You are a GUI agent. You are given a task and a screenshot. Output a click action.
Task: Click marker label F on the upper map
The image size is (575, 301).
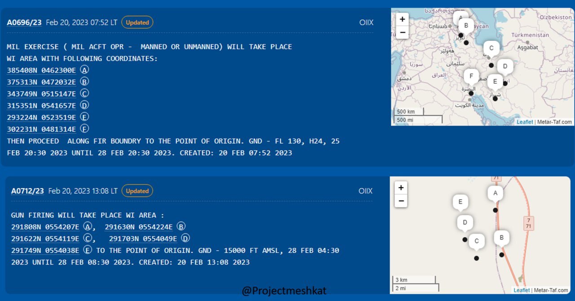pos(471,76)
